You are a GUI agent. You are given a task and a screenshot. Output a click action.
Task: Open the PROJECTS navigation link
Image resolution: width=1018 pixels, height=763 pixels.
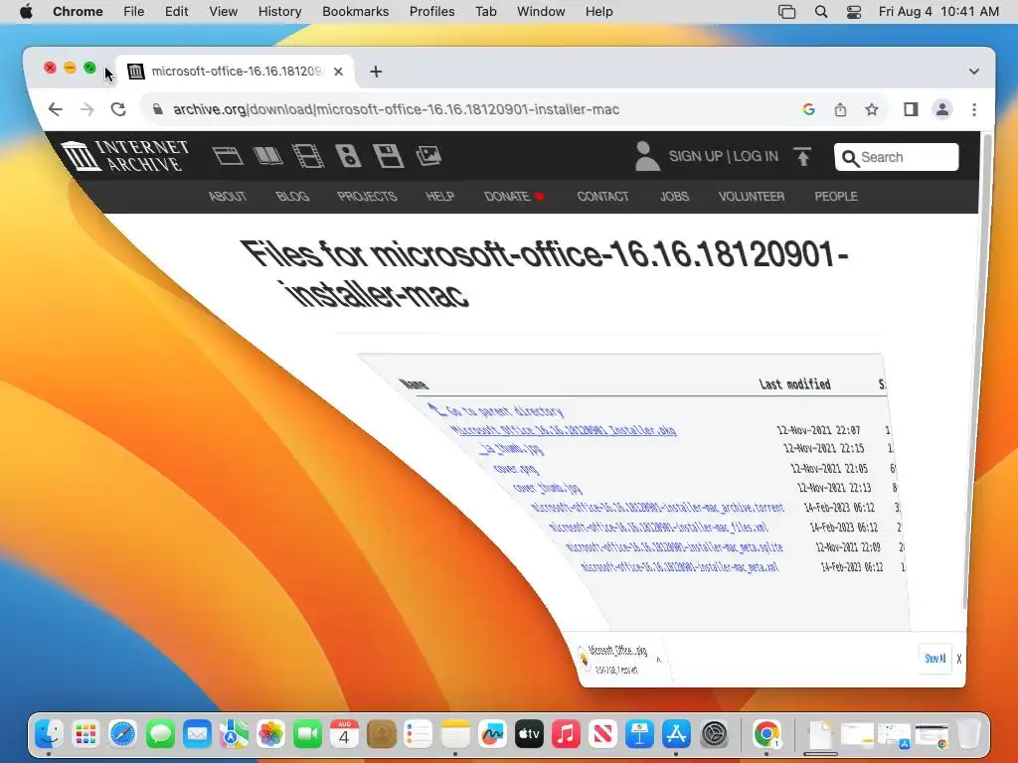(367, 197)
